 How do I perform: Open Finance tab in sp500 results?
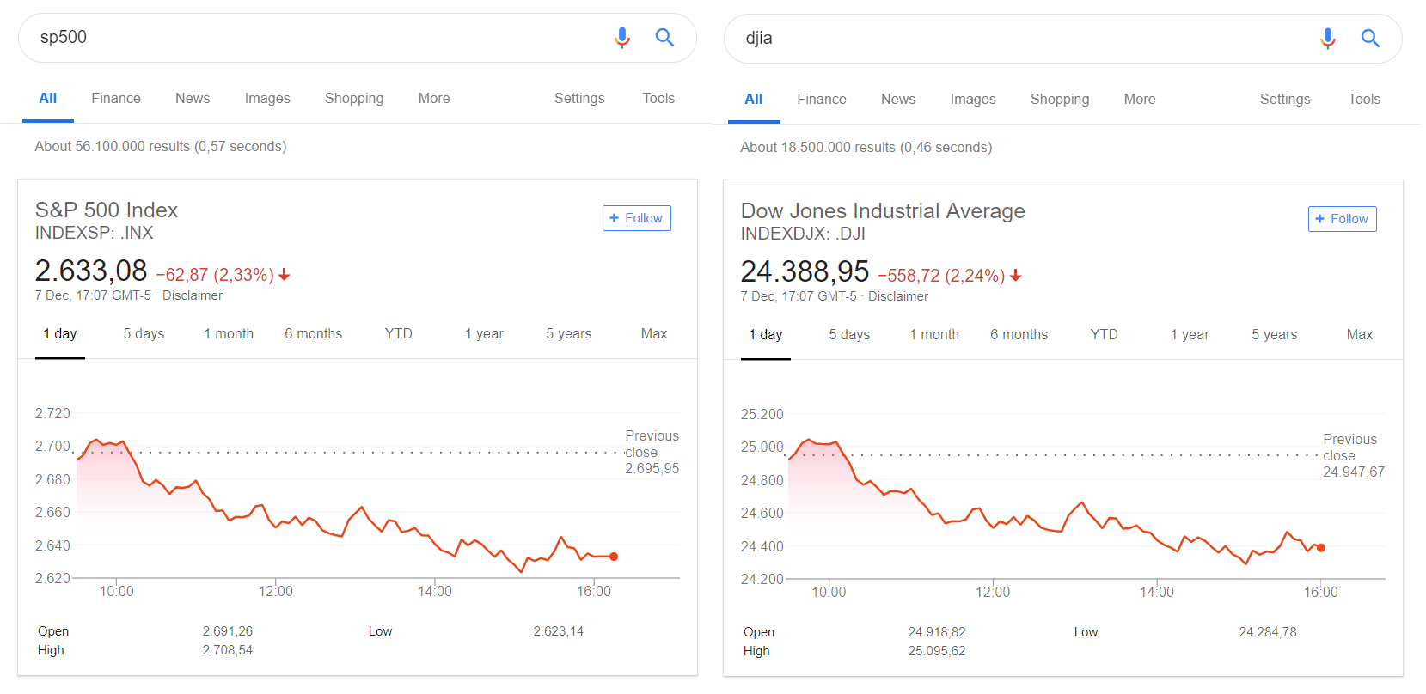click(116, 98)
